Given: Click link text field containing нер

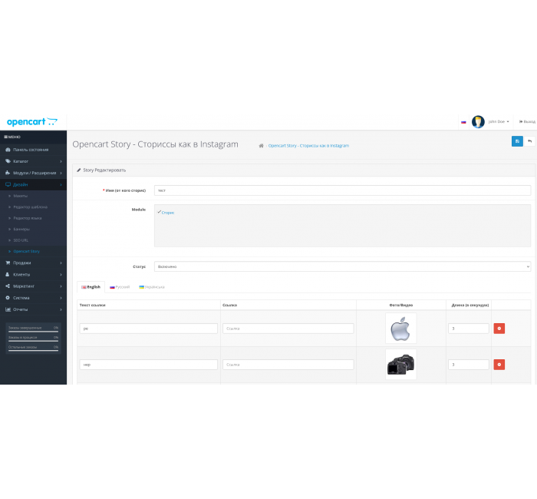Looking at the screenshot, I should click(x=149, y=365).
